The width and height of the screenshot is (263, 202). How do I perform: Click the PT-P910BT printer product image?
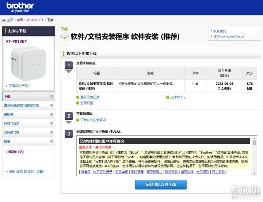click(x=28, y=64)
